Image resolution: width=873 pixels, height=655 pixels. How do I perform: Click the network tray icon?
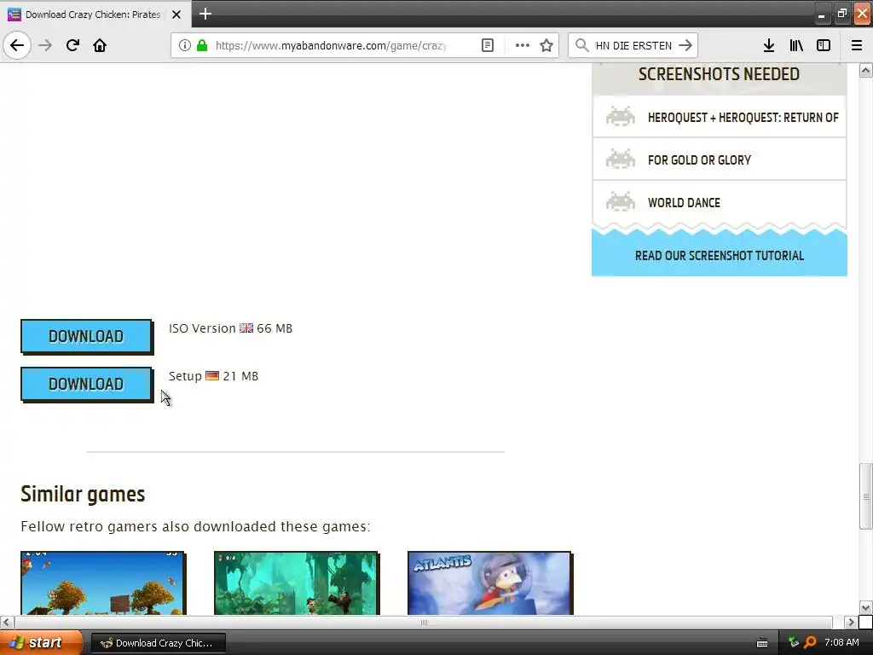pos(794,643)
